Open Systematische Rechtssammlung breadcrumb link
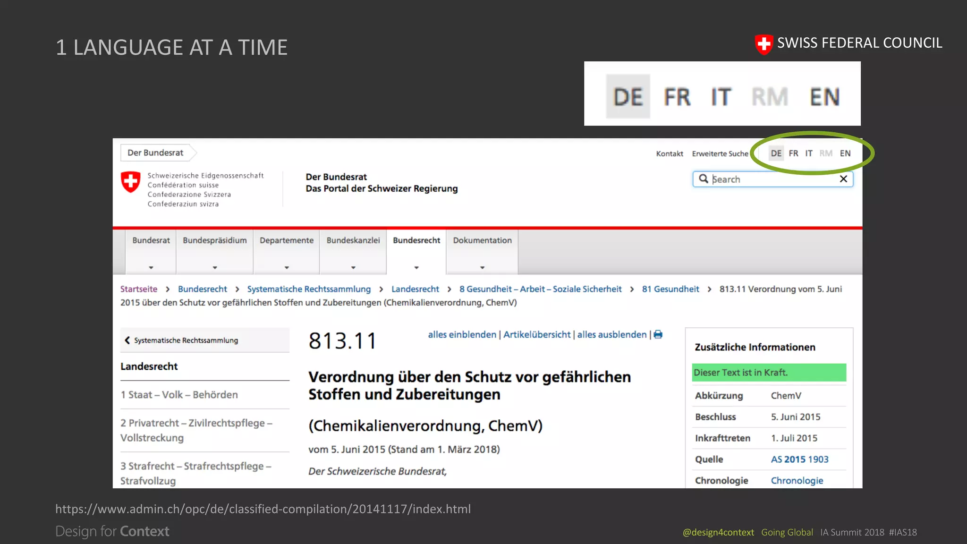This screenshot has height=544, width=967. pos(309,289)
